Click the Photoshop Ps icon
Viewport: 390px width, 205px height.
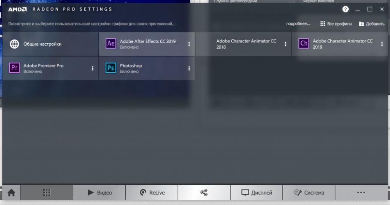tap(111, 68)
